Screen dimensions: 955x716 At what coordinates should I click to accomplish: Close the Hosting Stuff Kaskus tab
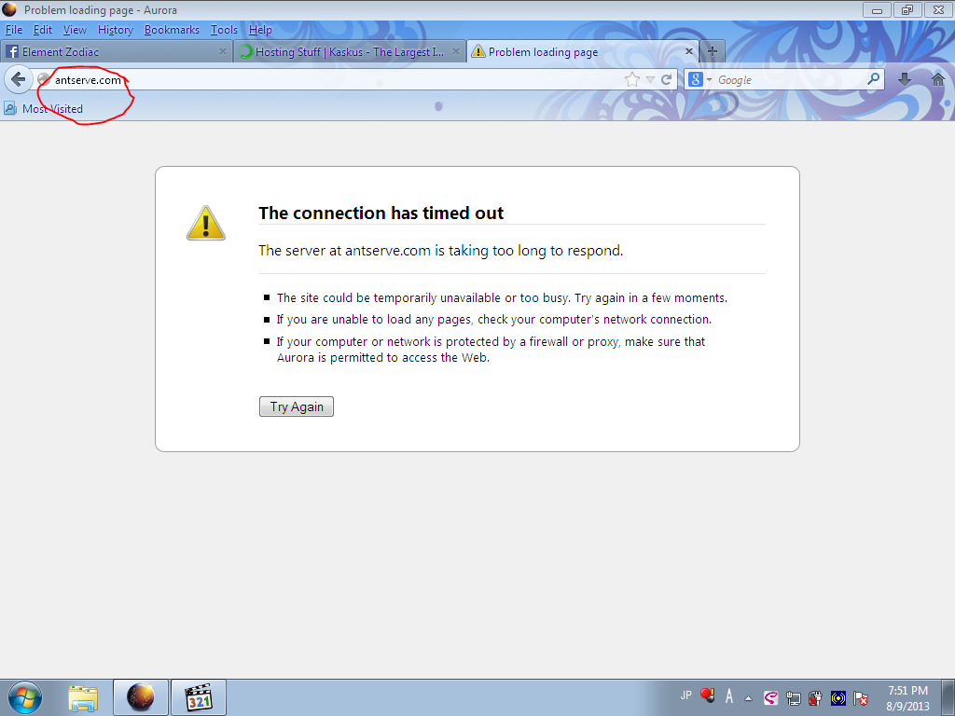[x=455, y=51]
